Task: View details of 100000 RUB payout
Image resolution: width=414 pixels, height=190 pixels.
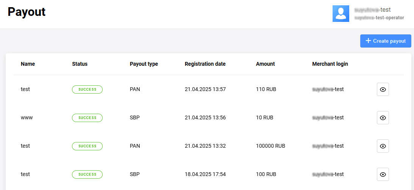Action: click(383, 146)
